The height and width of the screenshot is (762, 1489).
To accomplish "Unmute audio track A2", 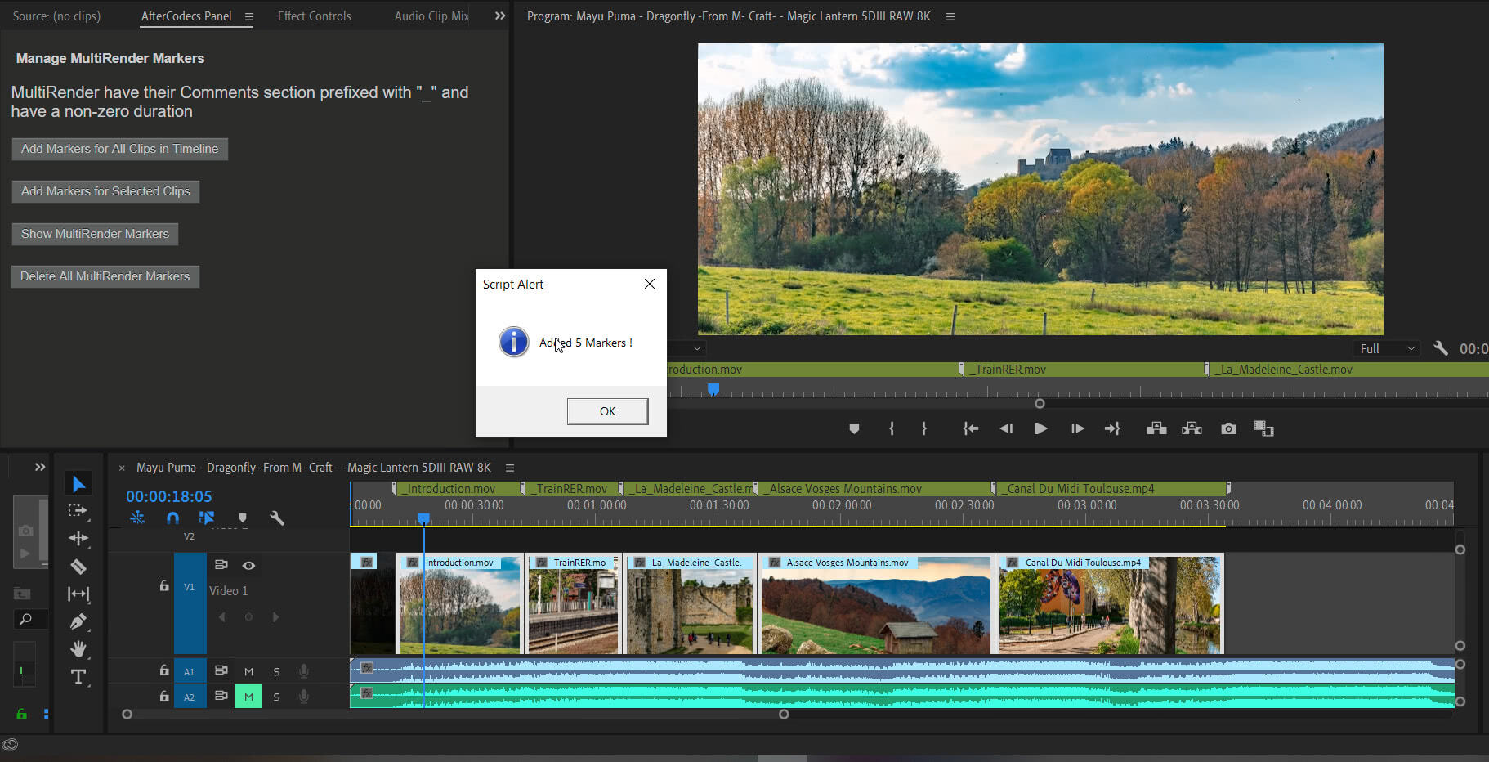I will (x=248, y=696).
